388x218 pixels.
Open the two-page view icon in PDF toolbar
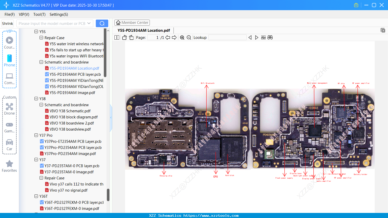coord(116,37)
